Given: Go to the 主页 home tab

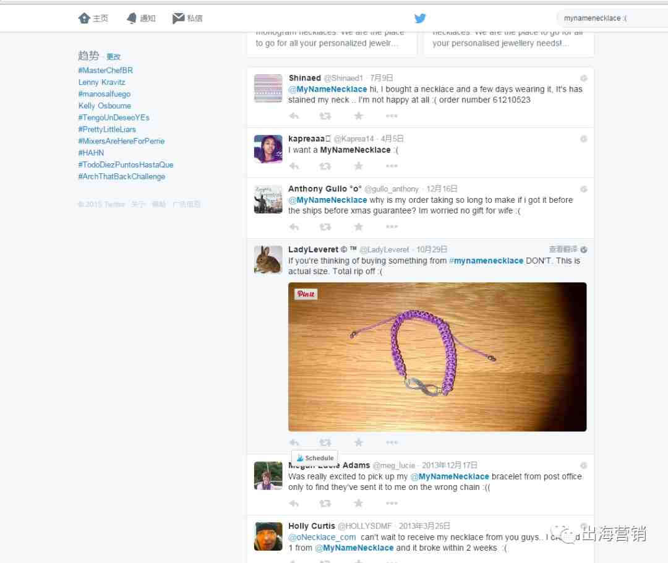Looking at the screenshot, I should coord(93,19).
